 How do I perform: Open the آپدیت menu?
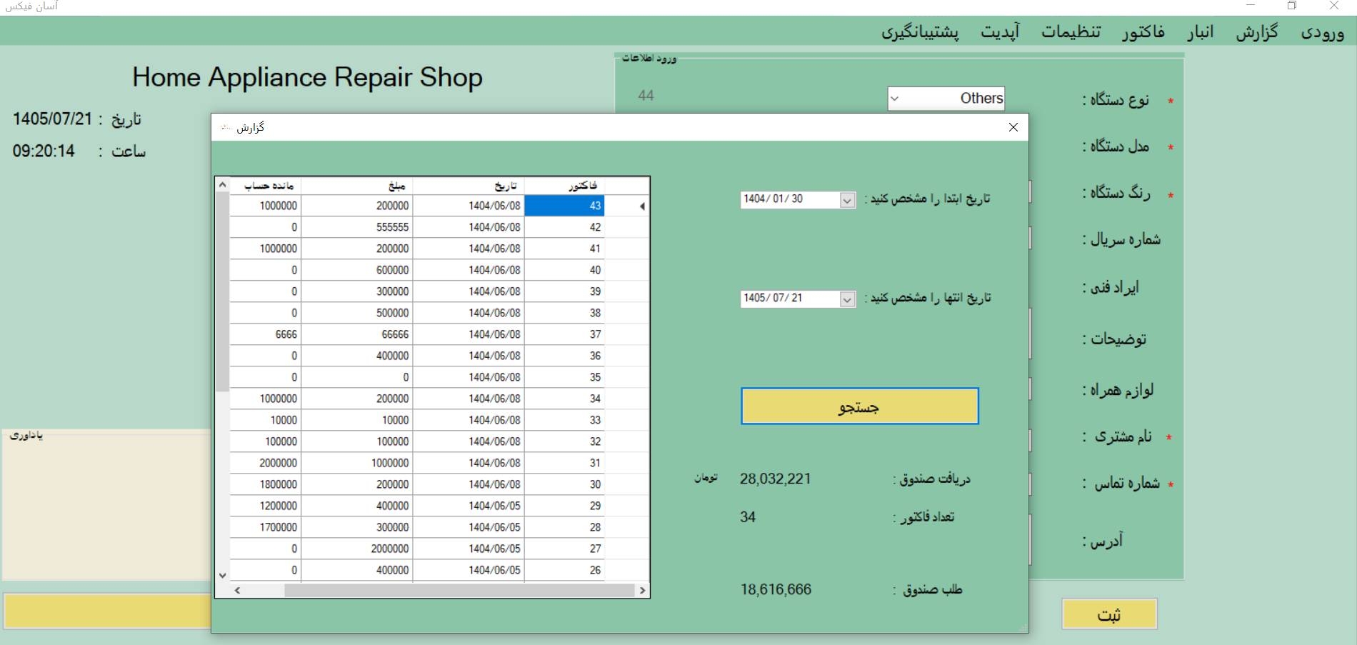(1000, 33)
